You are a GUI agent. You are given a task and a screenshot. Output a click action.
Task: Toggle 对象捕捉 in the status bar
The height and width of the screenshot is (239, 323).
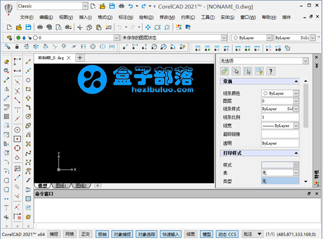pyautogui.click(x=122, y=234)
